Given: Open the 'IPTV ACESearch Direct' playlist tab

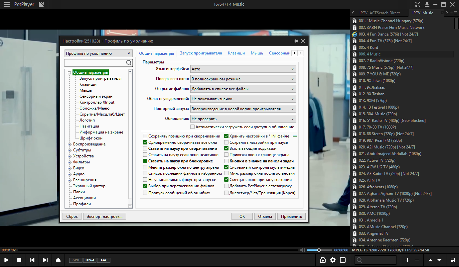Looking at the screenshot, I should (x=380, y=13).
